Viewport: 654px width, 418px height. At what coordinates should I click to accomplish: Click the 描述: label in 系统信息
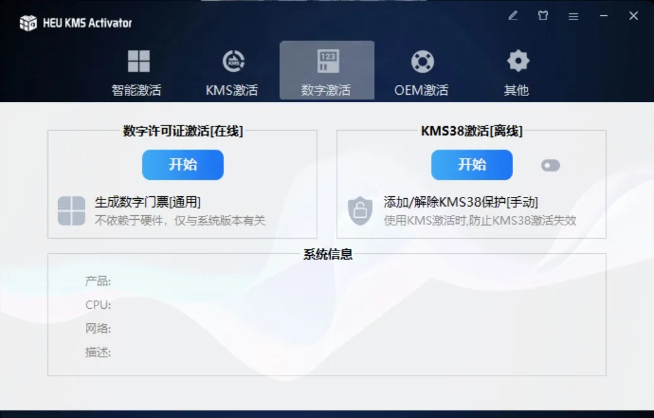(98, 352)
